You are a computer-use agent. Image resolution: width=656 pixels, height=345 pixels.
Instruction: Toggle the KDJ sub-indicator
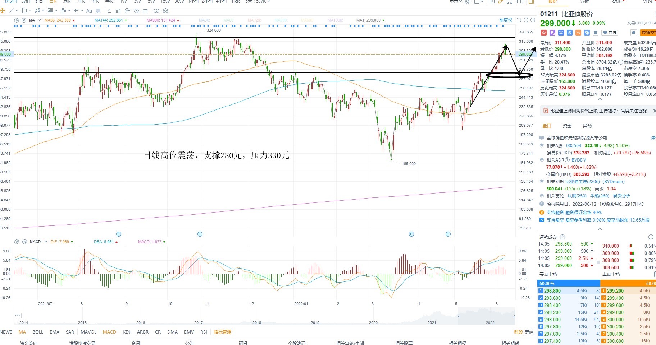pyautogui.click(x=127, y=332)
